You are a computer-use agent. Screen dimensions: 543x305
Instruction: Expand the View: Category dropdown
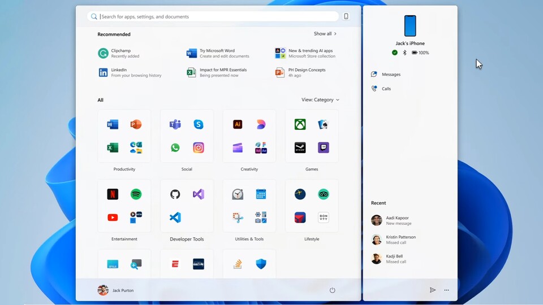320,100
